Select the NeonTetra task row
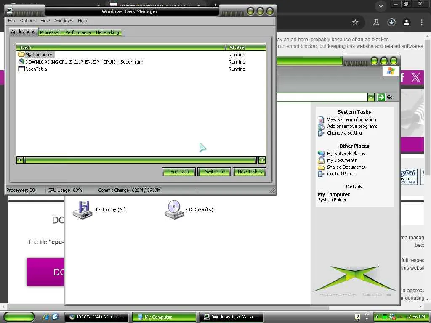 click(141, 69)
